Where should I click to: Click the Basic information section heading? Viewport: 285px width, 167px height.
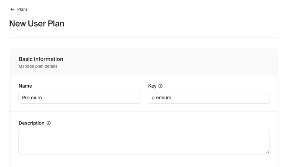coord(41,59)
